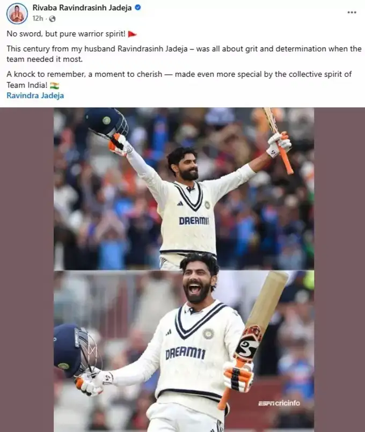Image resolution: width=365 pixels, height=432 pixels.
Task: Click the caption paragraph mentioning century
Action: 184,54
